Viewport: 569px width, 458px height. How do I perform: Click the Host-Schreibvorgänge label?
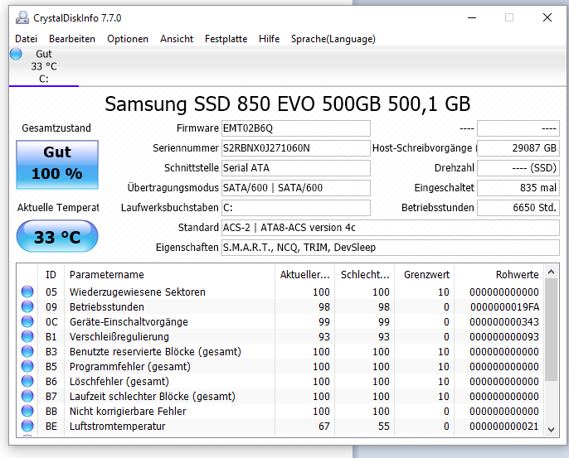pyautogui.click(x=425, y=148)
